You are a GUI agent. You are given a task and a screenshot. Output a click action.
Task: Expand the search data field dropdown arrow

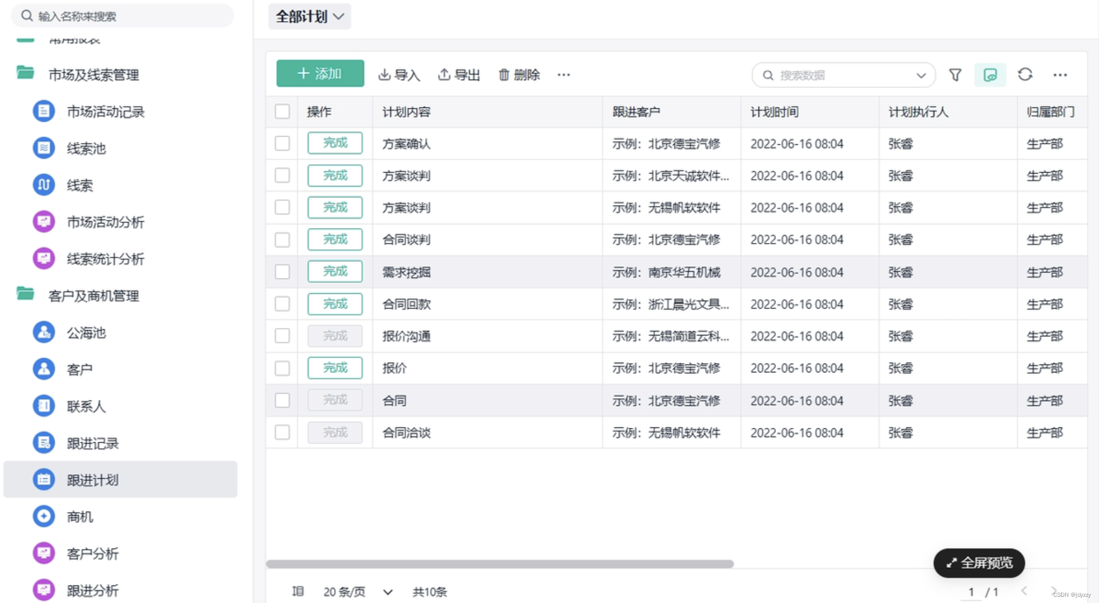[x=921, y=76]
